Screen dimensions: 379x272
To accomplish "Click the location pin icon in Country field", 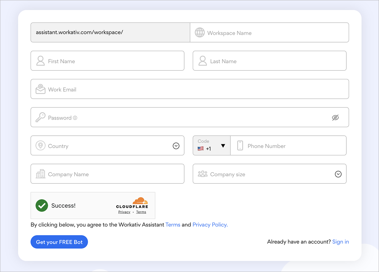I will (x=41, y=146).
